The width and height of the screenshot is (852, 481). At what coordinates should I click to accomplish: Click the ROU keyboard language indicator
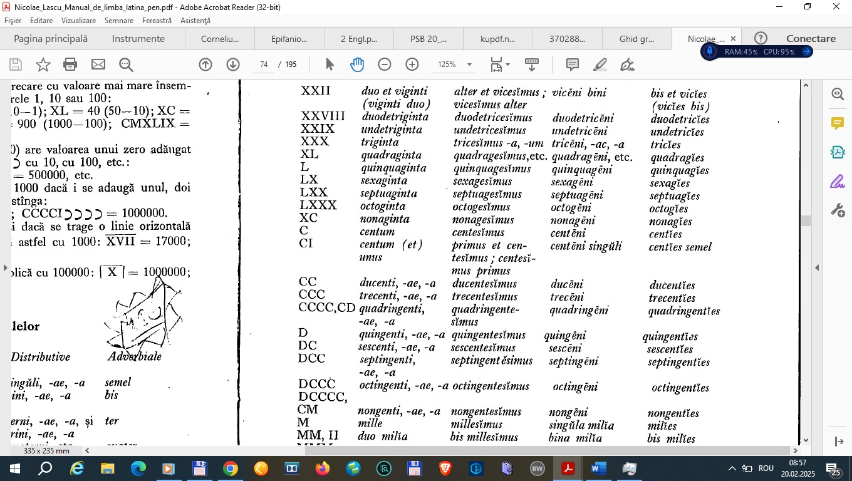tap(766, 468)
